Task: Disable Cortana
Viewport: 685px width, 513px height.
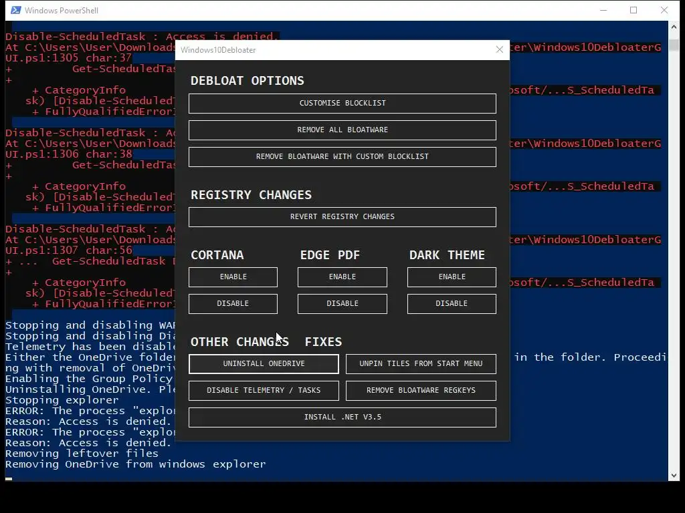Action: [x=233, y=304]
